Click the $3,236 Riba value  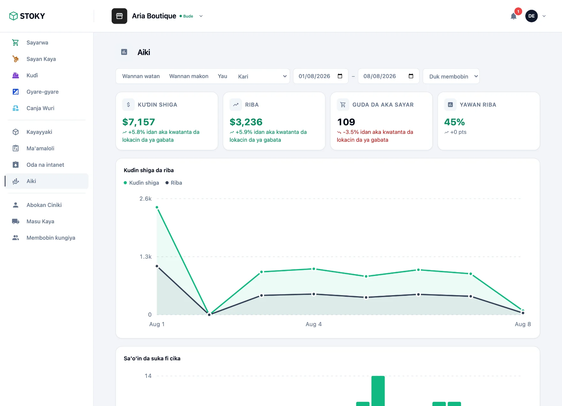coord(246,122)
